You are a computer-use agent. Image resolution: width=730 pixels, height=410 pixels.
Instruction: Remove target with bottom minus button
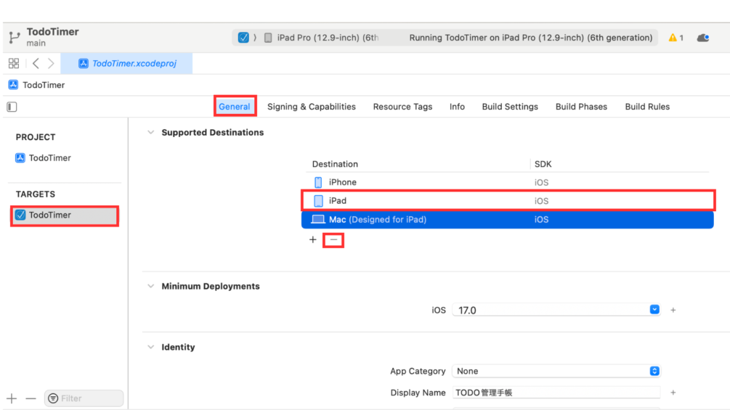(31, 398)
